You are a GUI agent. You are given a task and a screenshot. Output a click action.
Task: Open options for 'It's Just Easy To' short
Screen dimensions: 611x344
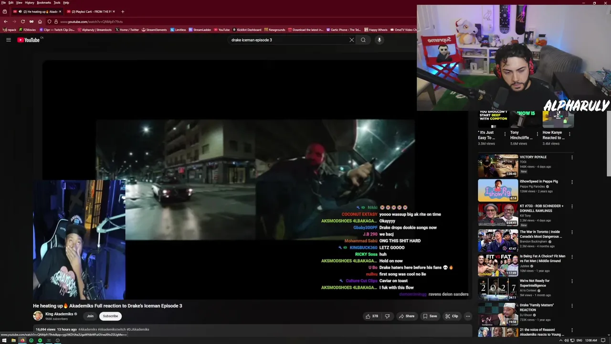(x=505, y=134)
